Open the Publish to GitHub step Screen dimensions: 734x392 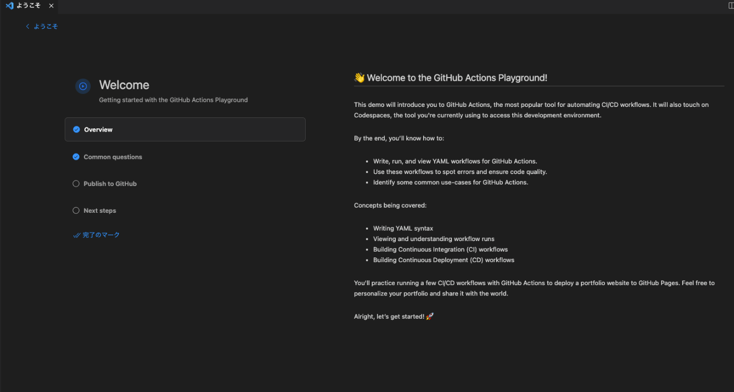coord(185,183)
